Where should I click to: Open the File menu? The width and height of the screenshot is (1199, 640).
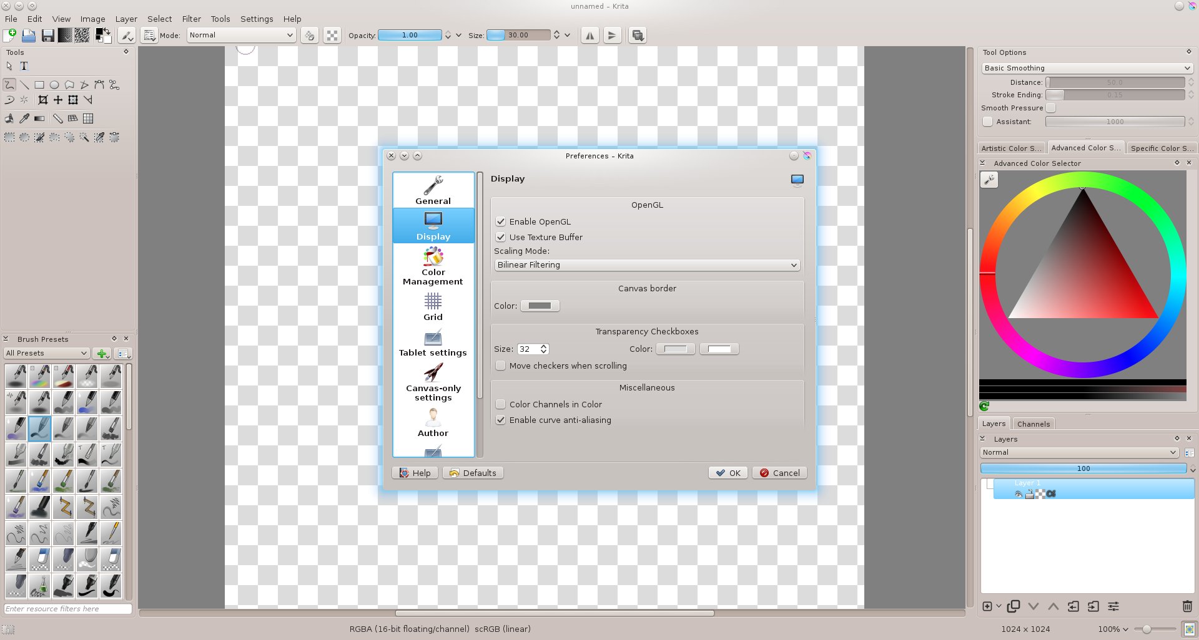[11, 19]
